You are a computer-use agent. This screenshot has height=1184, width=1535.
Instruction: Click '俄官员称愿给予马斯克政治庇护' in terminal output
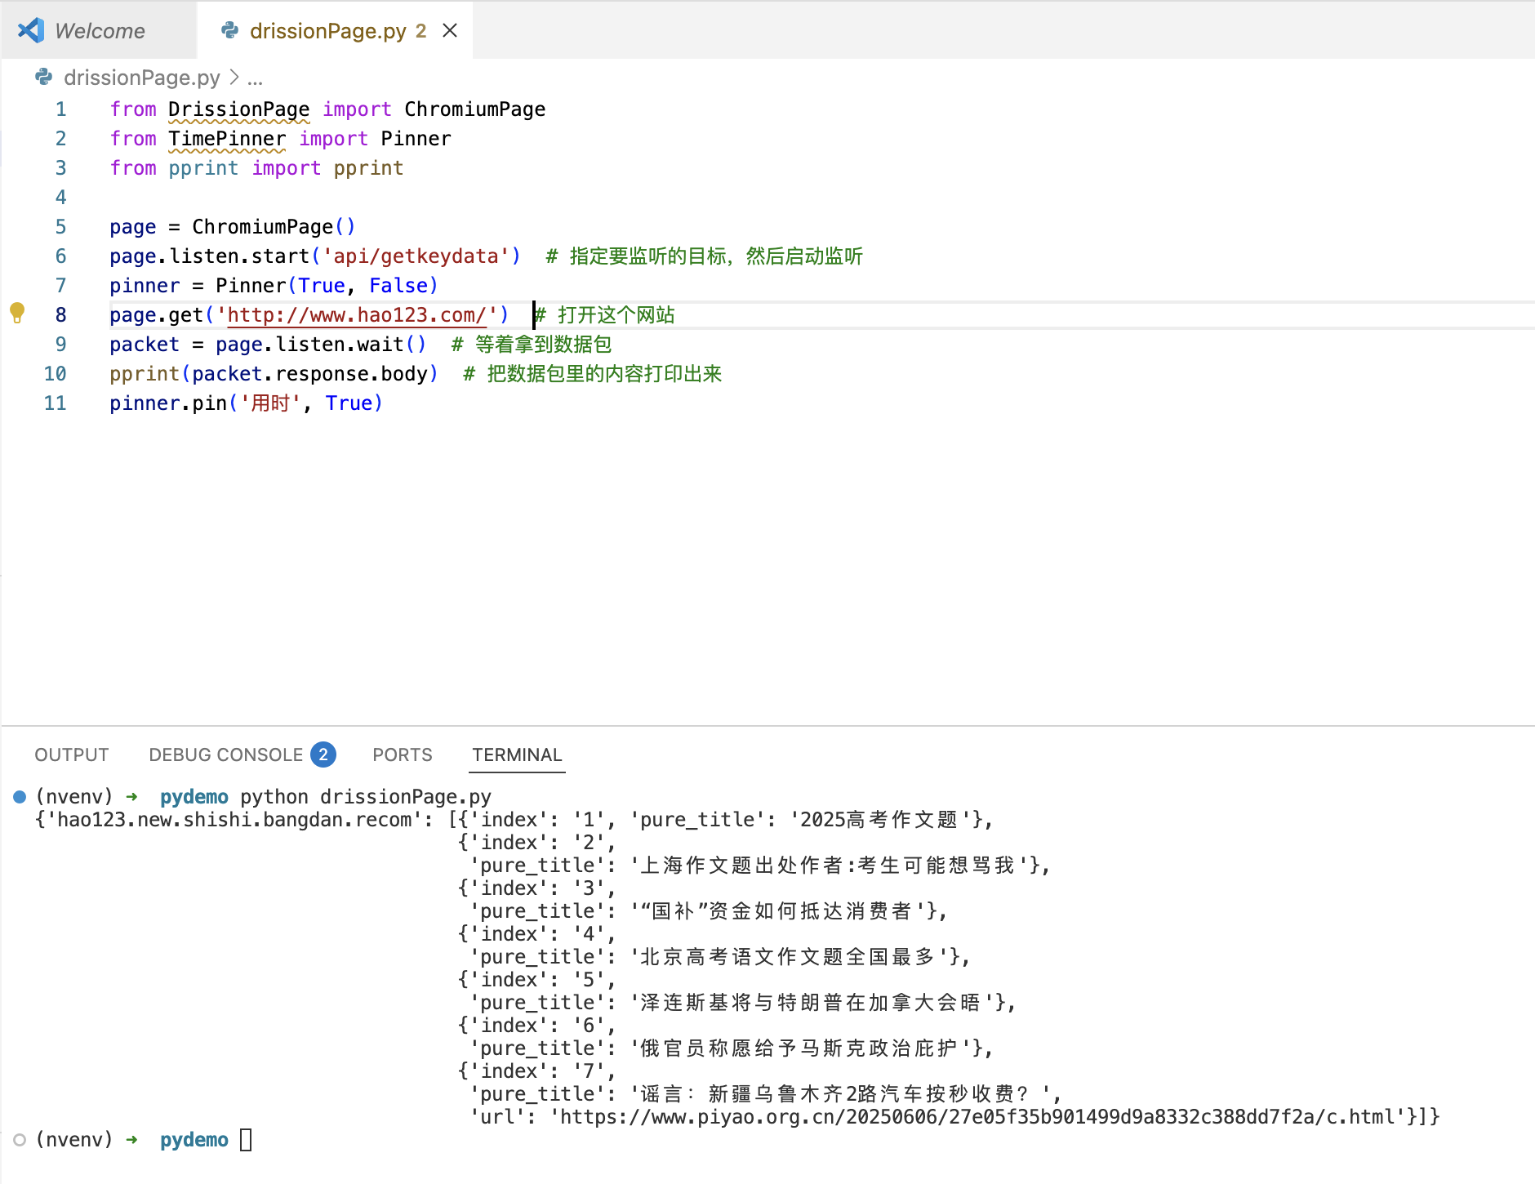click(799, 1048)
